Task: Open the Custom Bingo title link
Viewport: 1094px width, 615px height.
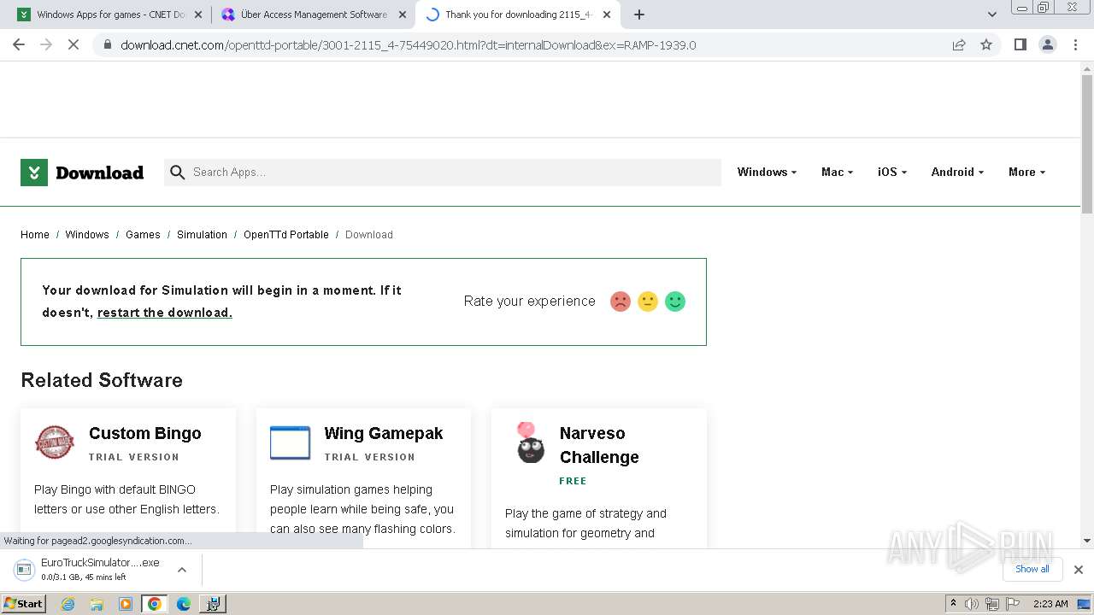Action: point(145,433)
